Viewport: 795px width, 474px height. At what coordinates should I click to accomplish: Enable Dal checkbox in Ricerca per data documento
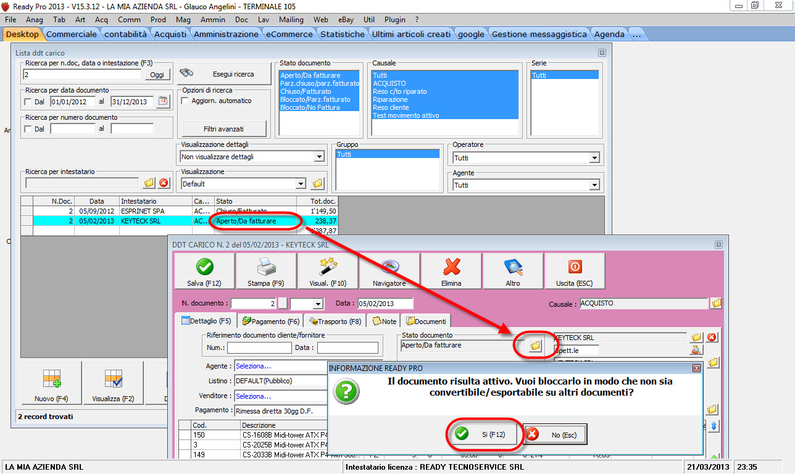(28, 102)
